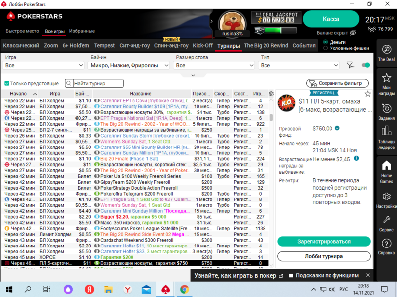Select Условные фишки radio option
This screenshot has width=397, height=297.
tap(326, 49)
